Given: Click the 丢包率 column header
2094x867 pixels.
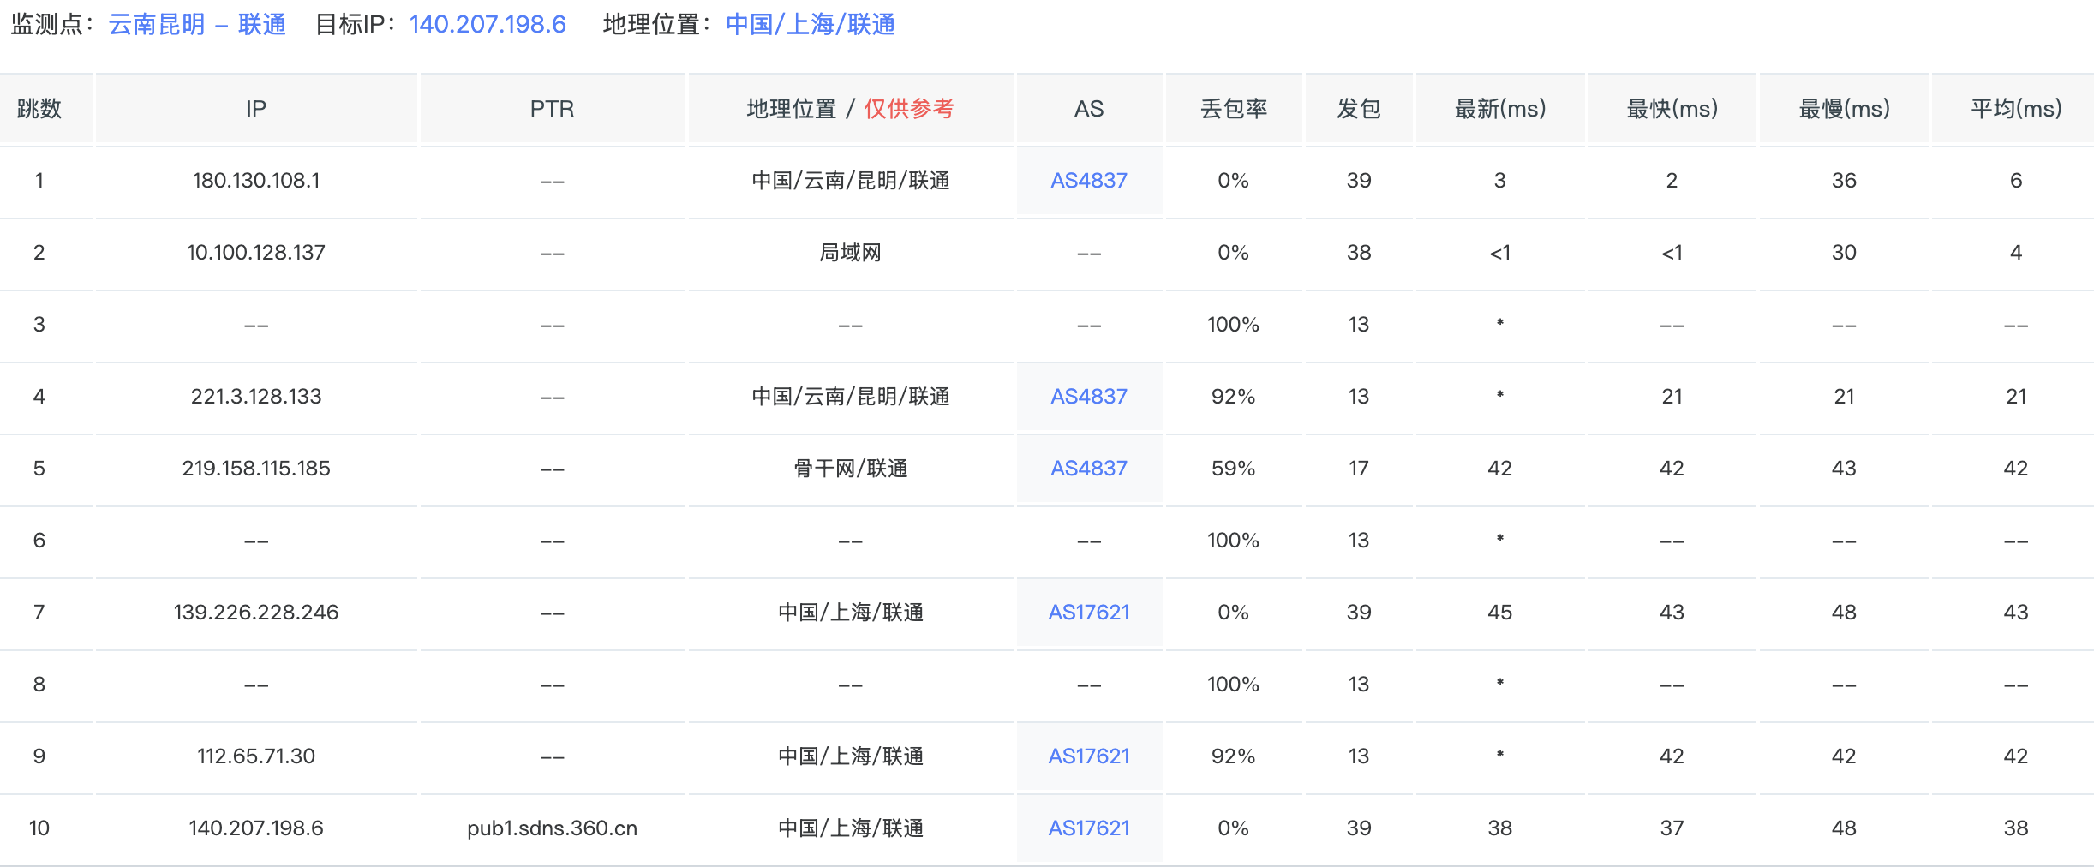Looking at the screenshot, I should click(x=1234, y=108).
